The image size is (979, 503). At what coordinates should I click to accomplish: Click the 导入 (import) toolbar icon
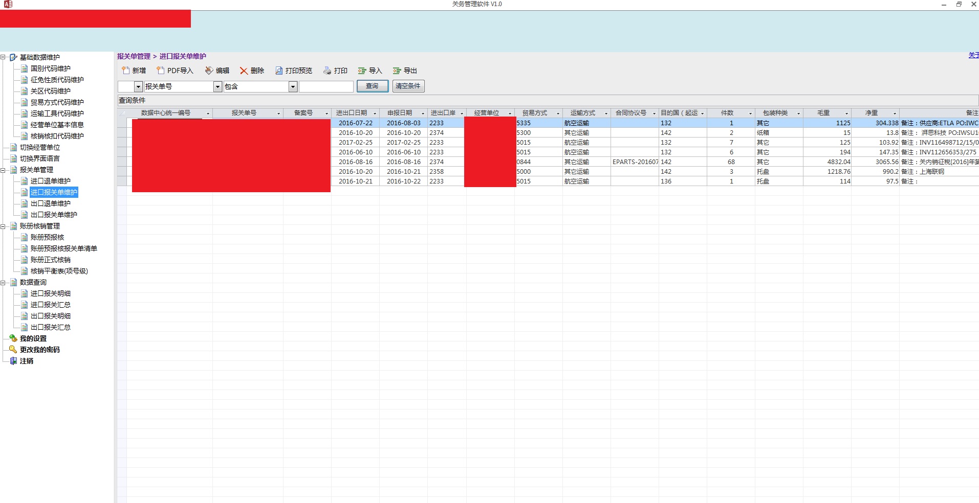[362, 71]
